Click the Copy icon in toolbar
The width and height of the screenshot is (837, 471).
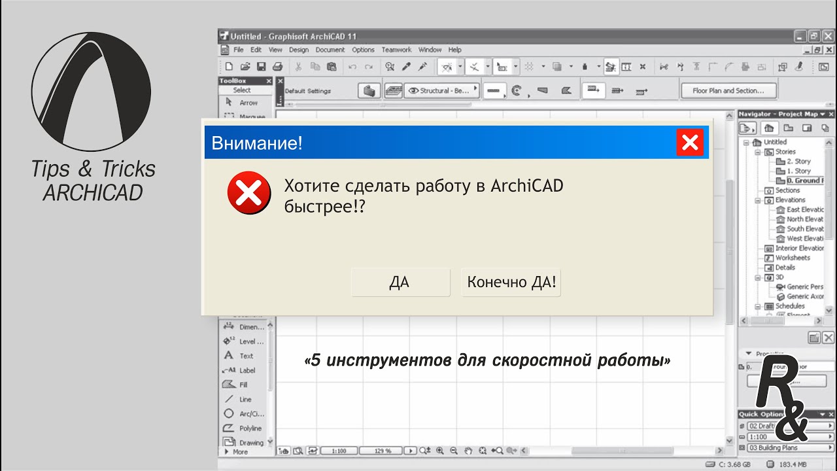(315, 66)
